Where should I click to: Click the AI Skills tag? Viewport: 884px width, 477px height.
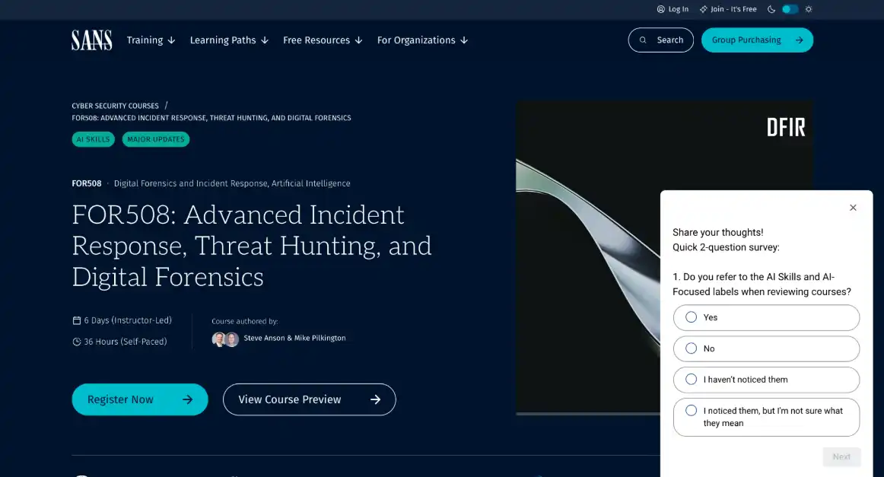click(x=93, y=139)
